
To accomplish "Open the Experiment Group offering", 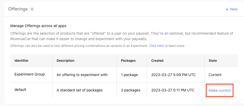I will pos(29,74).
